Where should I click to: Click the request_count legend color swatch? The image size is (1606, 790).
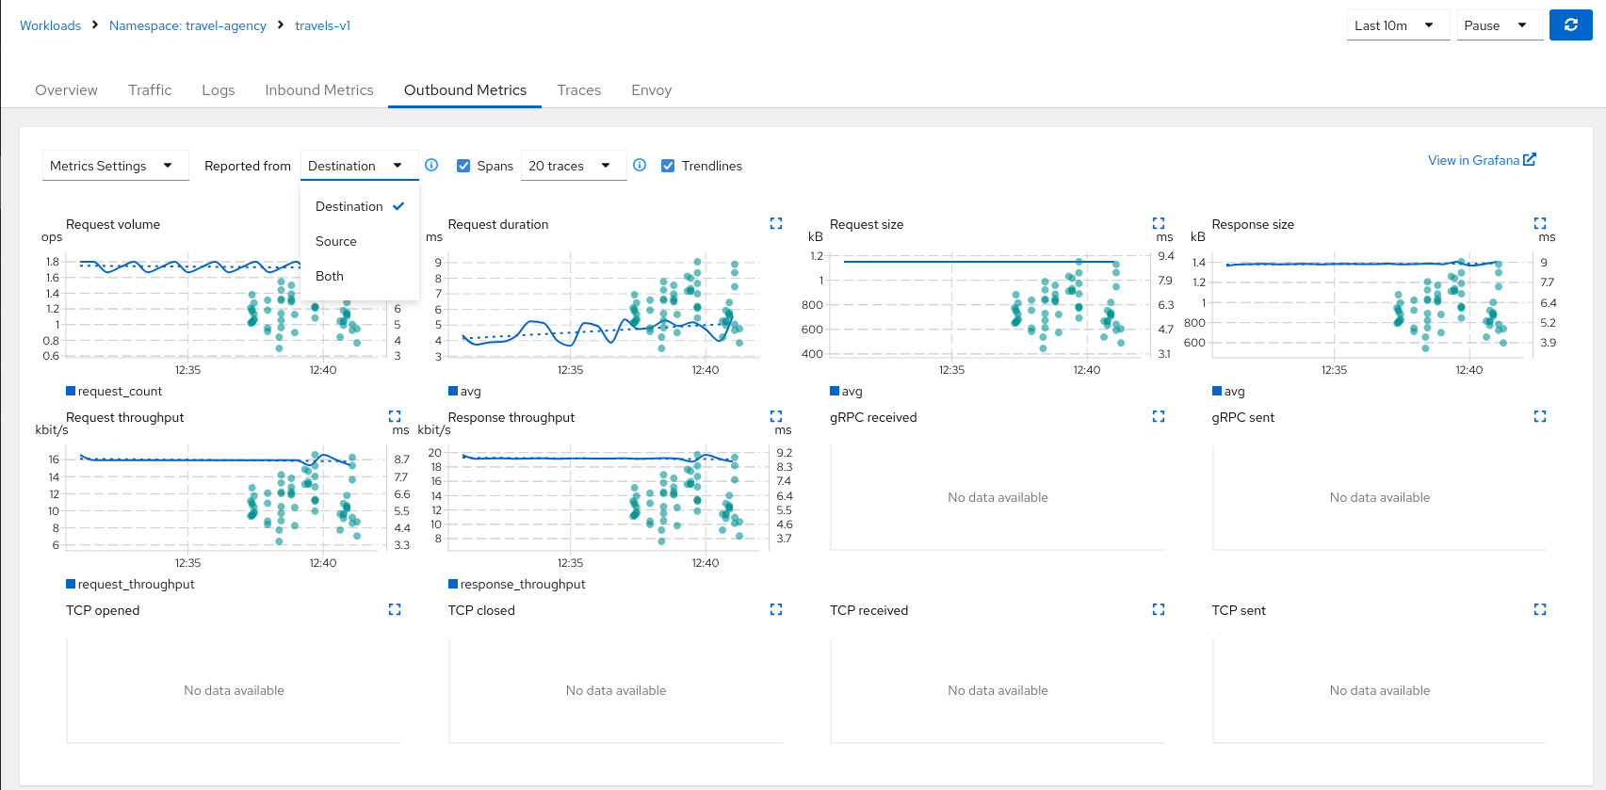point(71,391)
